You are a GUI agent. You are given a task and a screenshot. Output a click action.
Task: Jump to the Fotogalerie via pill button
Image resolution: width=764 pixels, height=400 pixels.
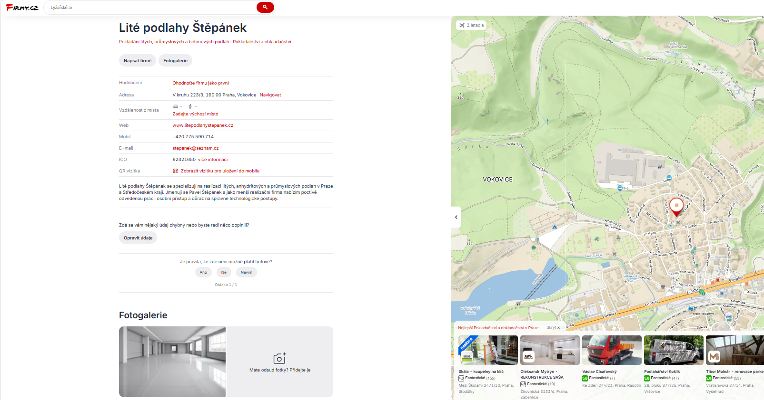click(x=175, y=61)
